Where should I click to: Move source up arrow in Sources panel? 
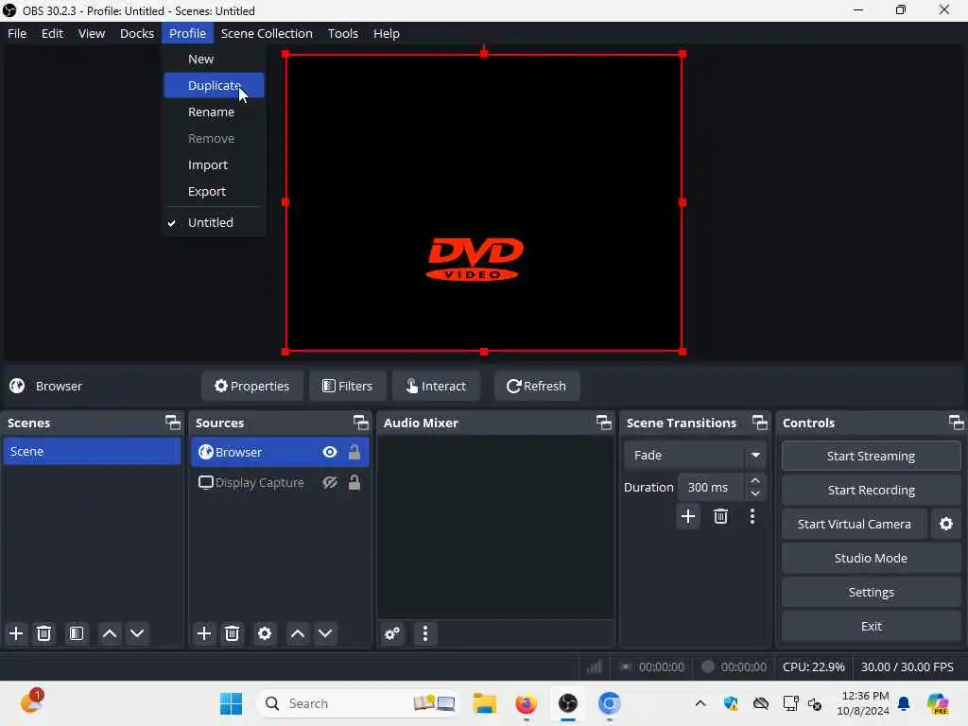pos(298,633)
